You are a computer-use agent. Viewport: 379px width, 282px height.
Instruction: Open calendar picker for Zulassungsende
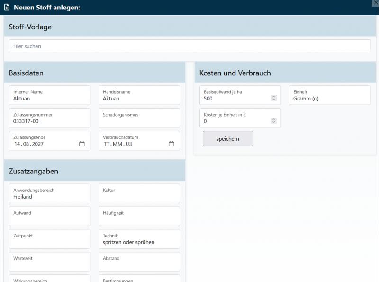(81, 144)
